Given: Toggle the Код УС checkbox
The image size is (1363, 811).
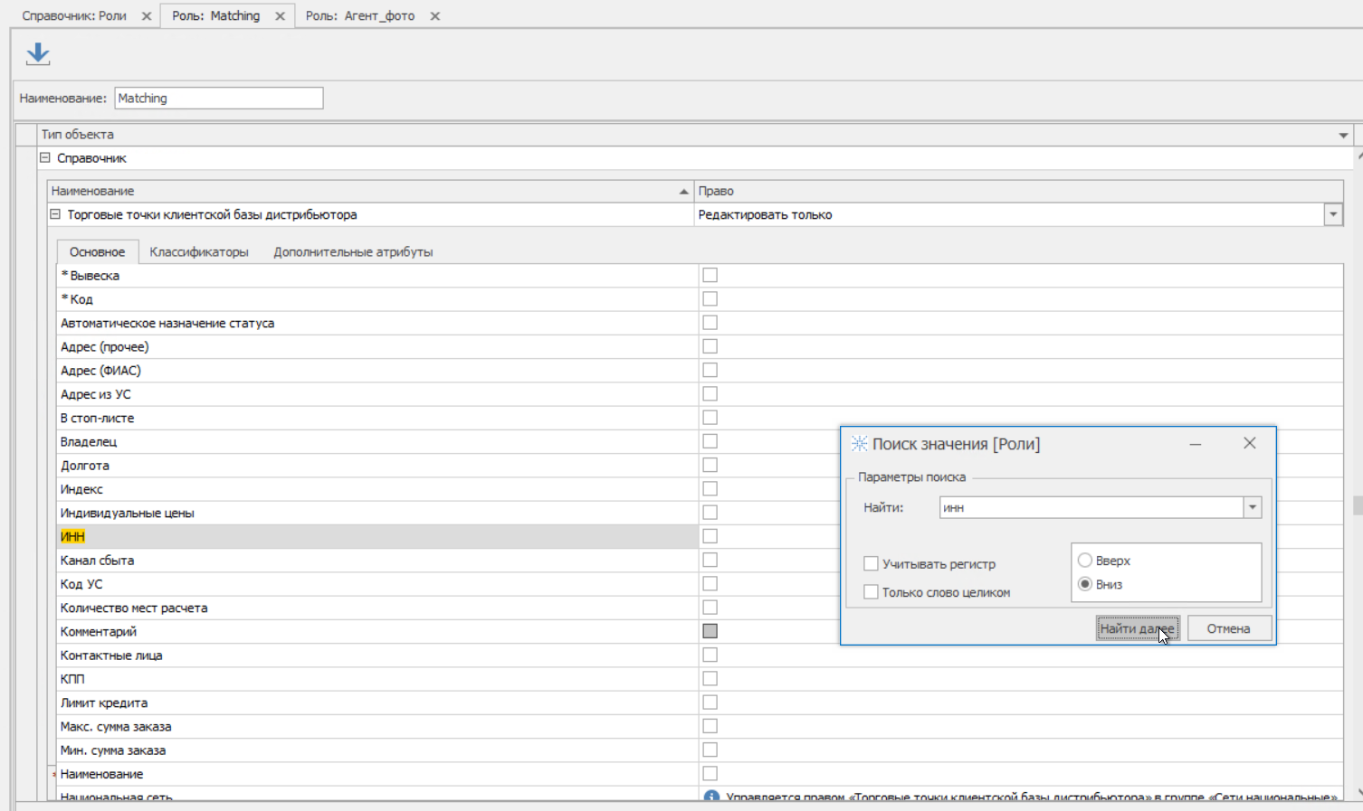Looking at the screenshot, I should [710, 583].
